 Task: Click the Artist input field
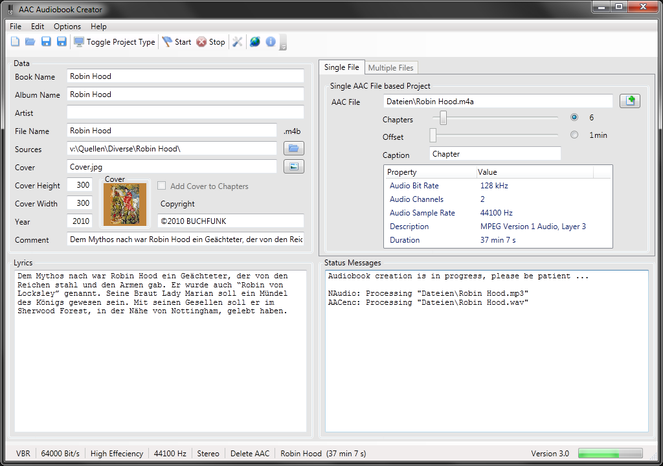coord(185,113)
